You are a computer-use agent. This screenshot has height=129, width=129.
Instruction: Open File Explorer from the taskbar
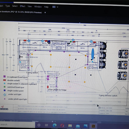tap(70, 126)
